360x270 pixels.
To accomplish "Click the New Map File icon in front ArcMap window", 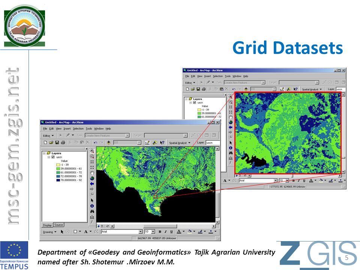I will 45,142.
